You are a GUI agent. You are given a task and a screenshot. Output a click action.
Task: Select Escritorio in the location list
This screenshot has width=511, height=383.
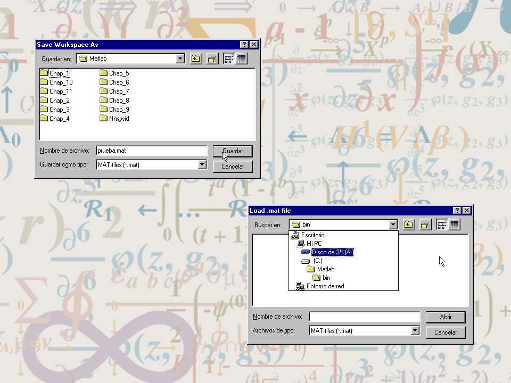[308, 235]
